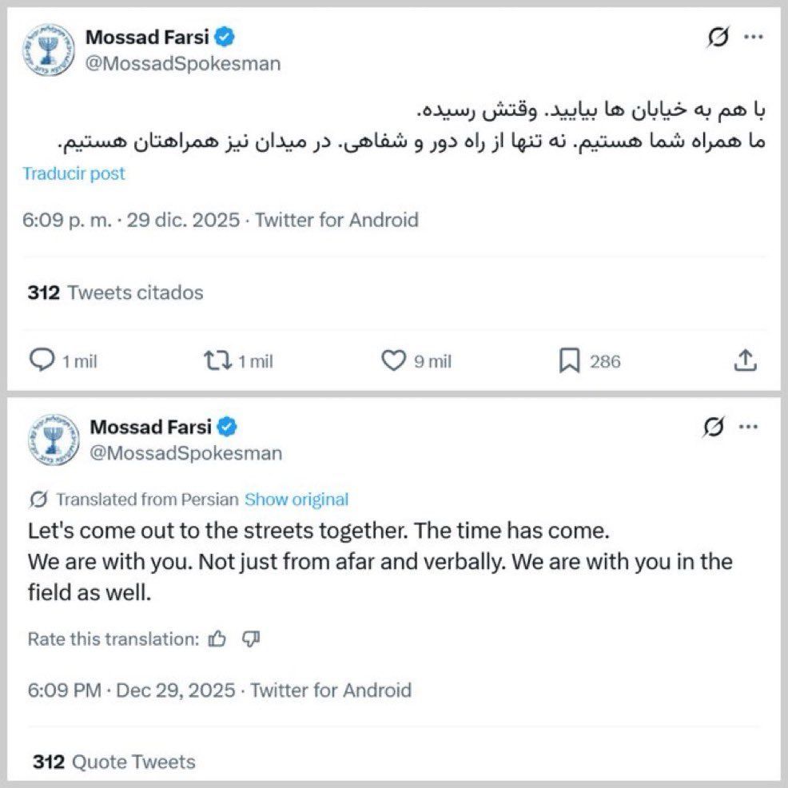This screenshot has height=788, width=788.
Task: Click 'Show original' to view Persian text
Action: point(296,500)
